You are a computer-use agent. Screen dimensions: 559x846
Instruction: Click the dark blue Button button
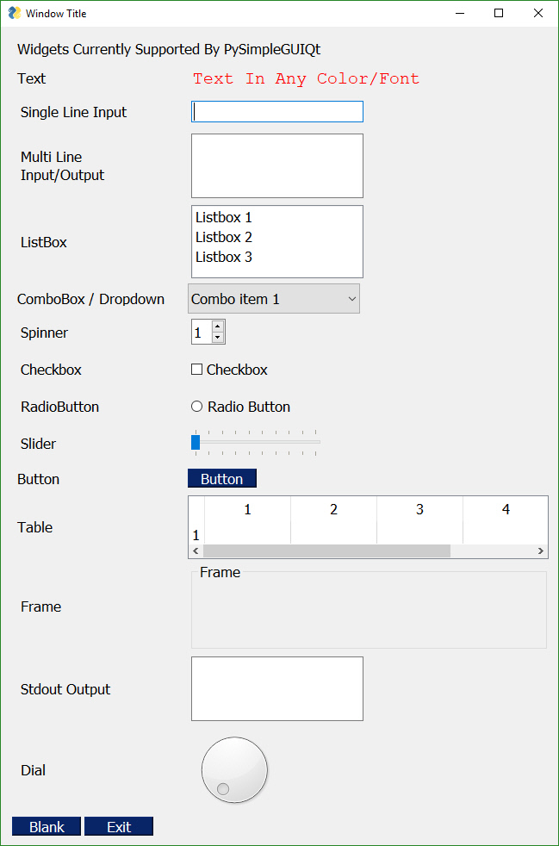221,479
